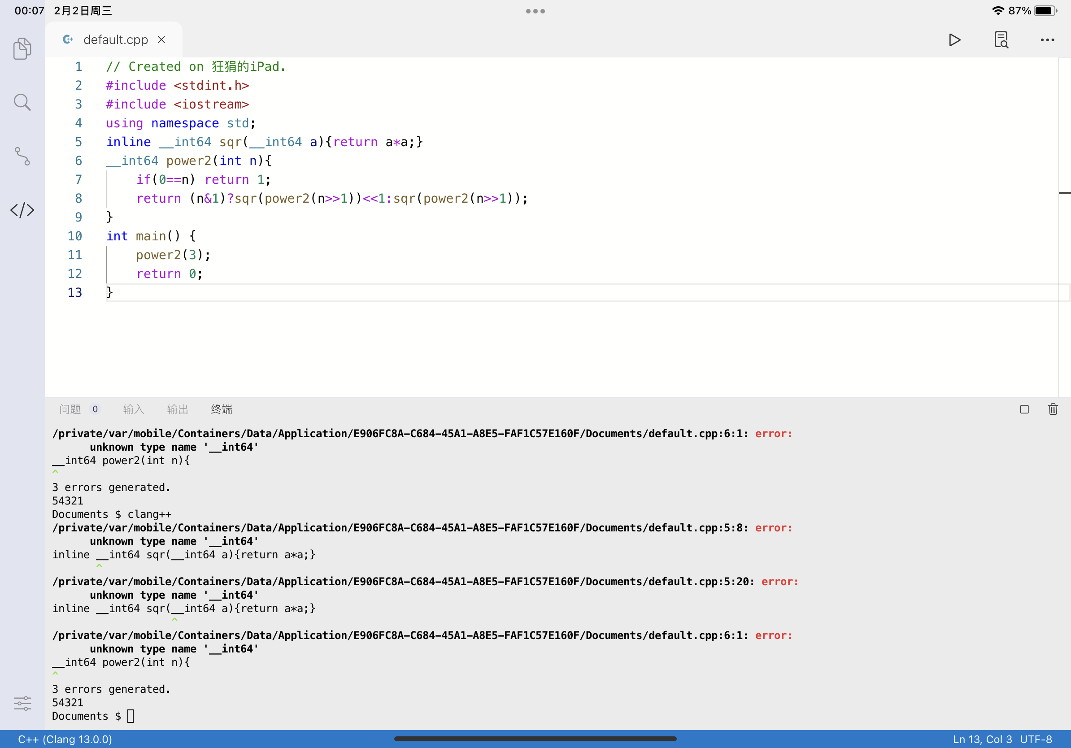The image size is (1071, 748).
Task: Run the code with the play button
Action: (954, 40)
